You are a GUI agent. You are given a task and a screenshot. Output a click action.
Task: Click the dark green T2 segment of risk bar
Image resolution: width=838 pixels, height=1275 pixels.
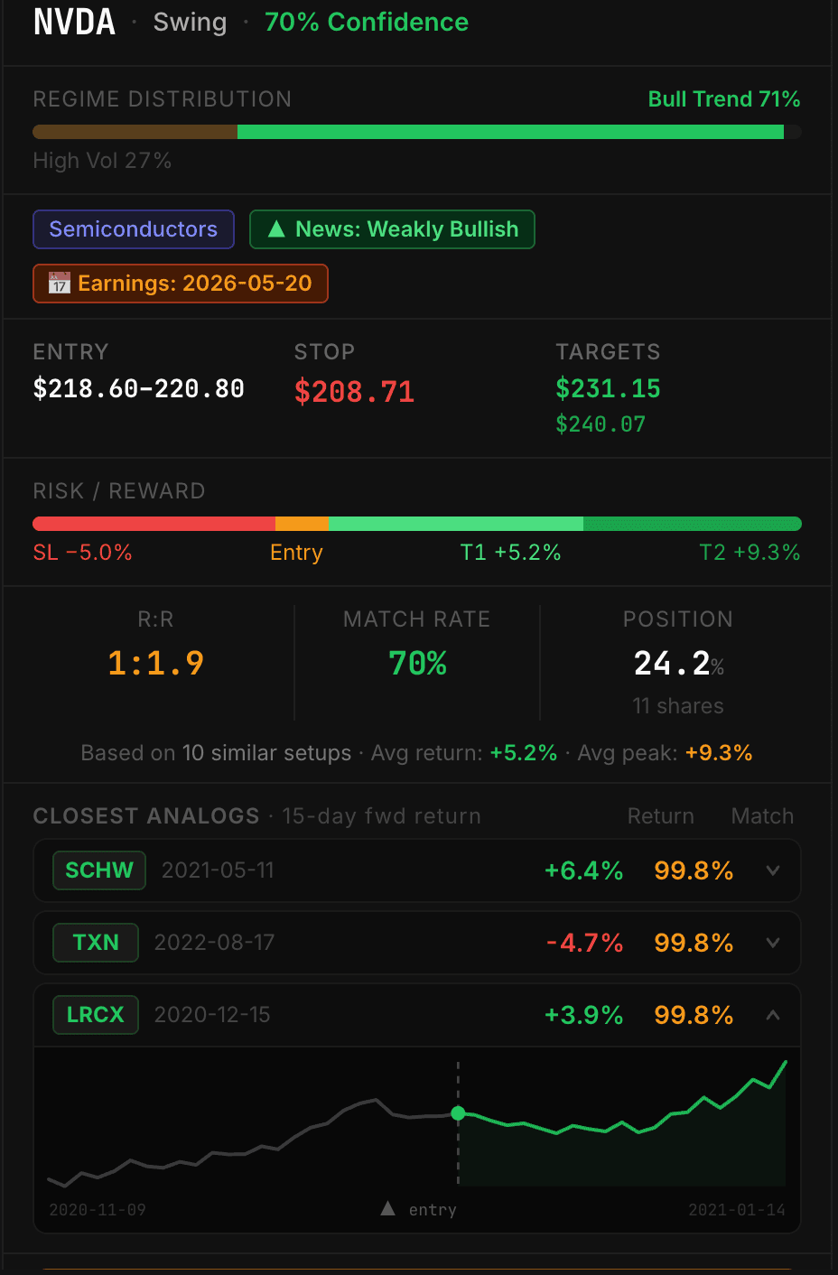point(693,524)
